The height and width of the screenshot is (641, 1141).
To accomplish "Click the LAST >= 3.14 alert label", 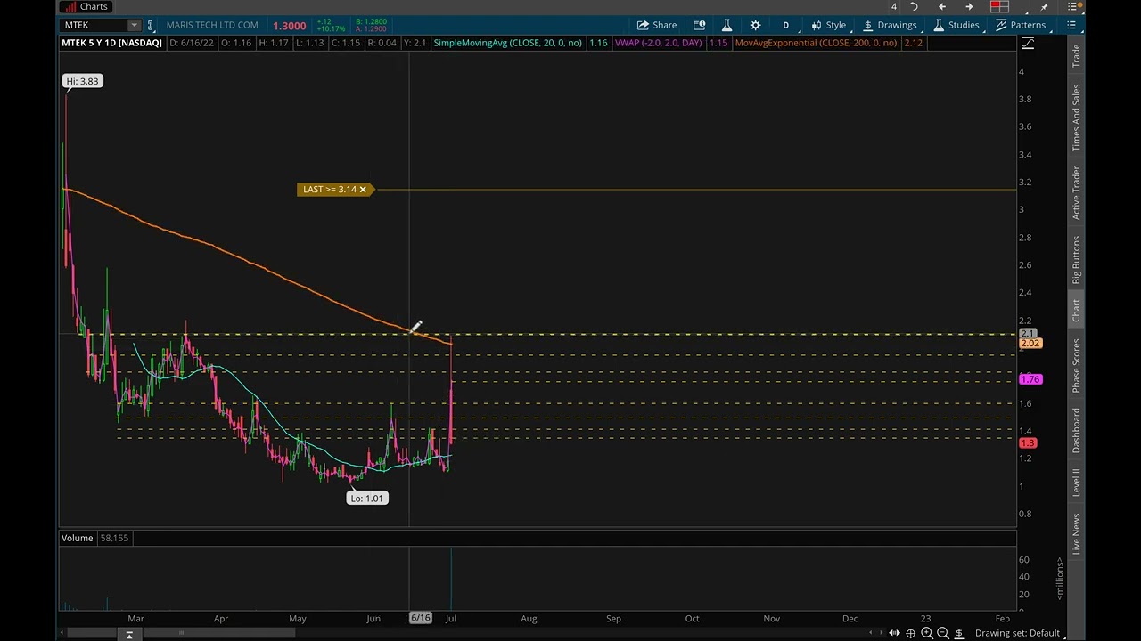I will [329, 189].
